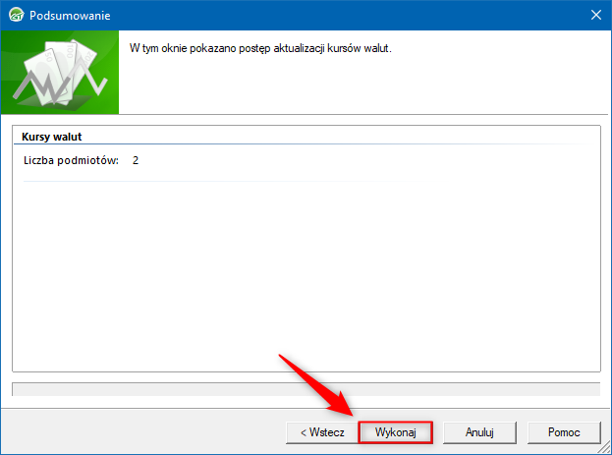Open help with the Pomoc button

[564, 432]
